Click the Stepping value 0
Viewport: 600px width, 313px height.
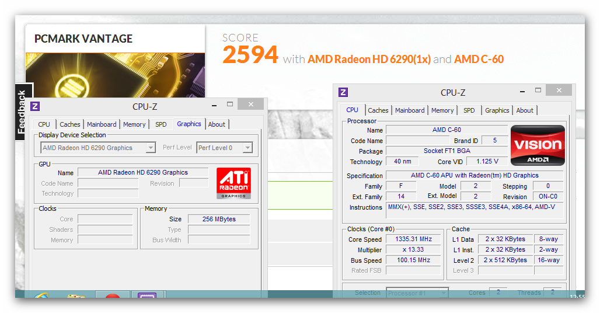(548, 186)
